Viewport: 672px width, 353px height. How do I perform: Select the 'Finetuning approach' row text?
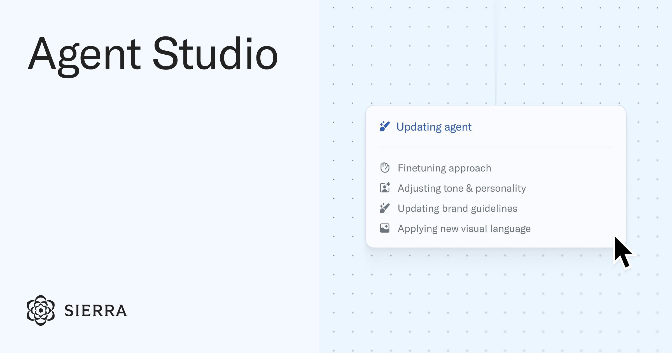coord(444,168)
